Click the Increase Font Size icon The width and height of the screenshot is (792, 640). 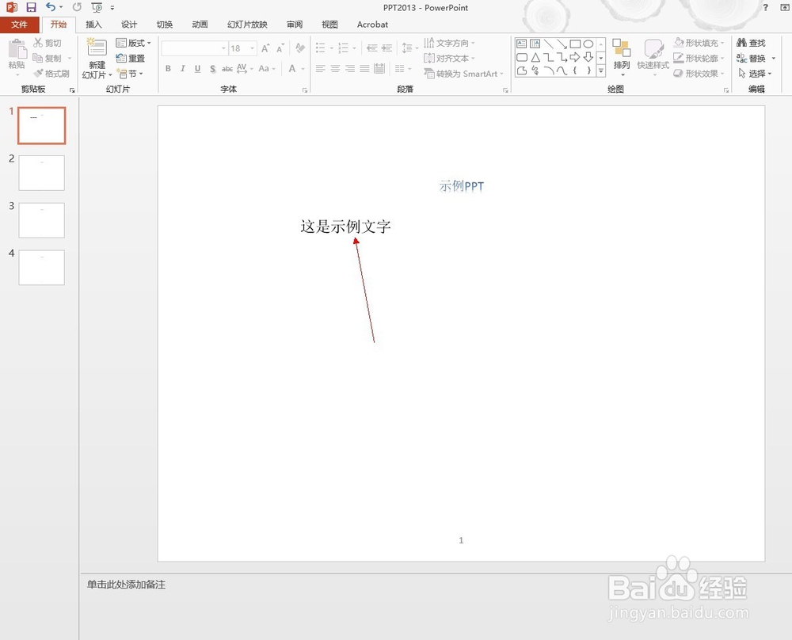[265, 48]
